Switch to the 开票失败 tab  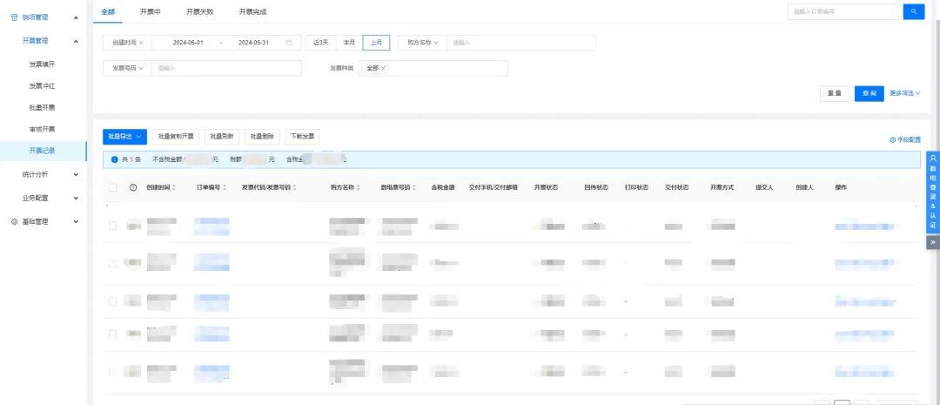tap(199, 11)
